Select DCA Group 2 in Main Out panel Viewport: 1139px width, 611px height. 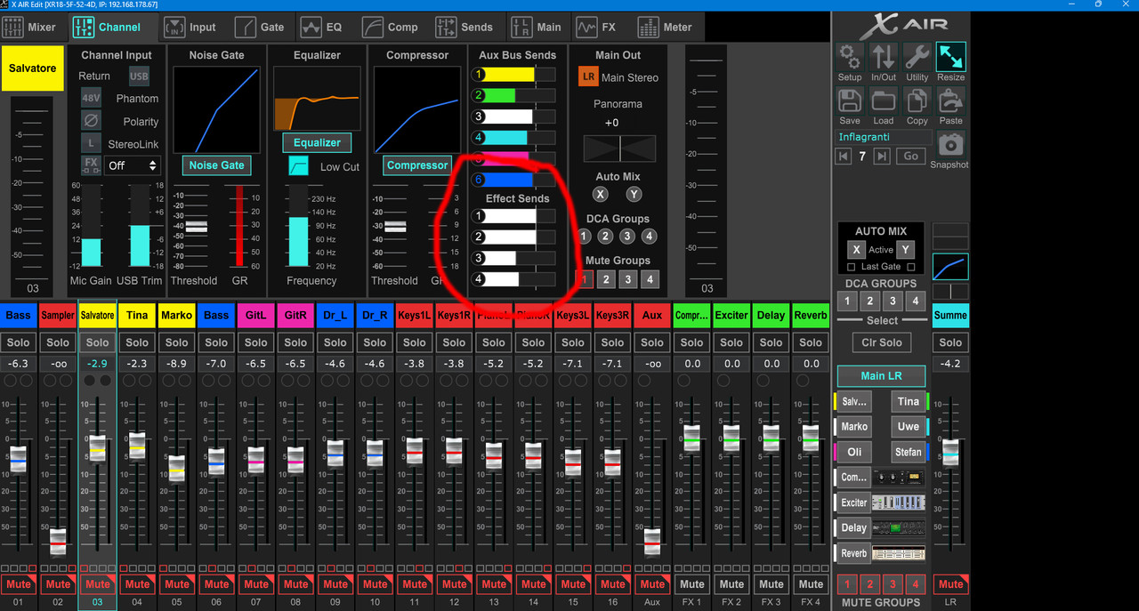605,236
